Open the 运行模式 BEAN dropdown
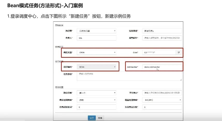This screenshot has width=222, height=121. 97,67
